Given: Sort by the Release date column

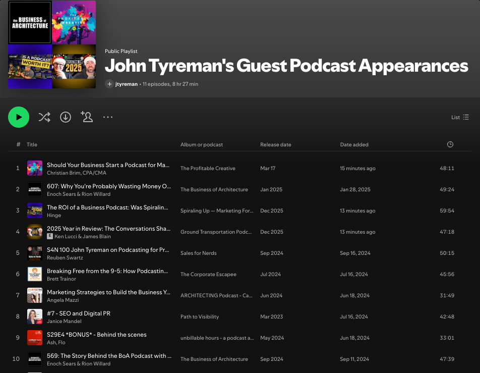Looking at the screenshot, I should click(275, 144).
